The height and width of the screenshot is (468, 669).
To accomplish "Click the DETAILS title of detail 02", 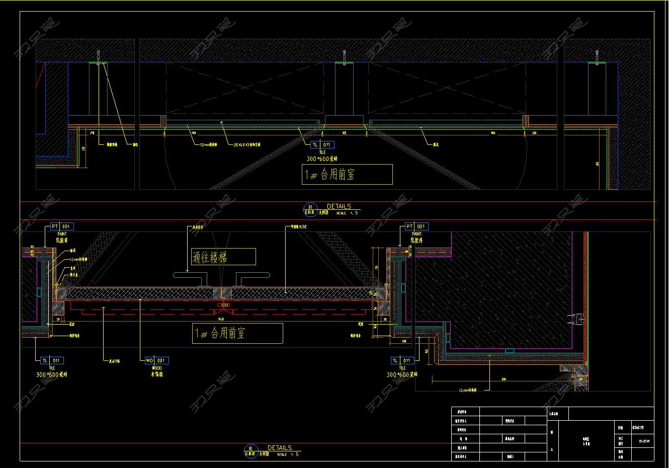I will [x=280, y=447].
